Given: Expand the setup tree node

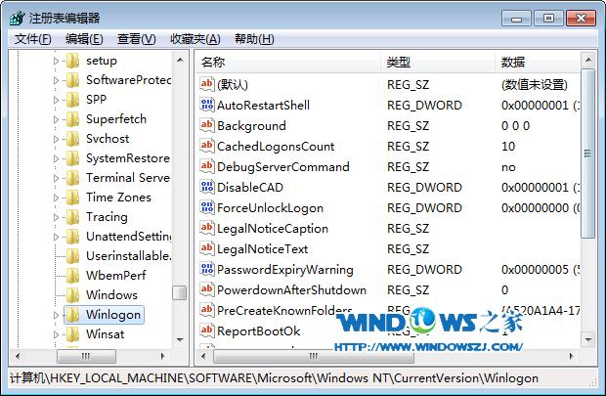Looking at the screenshot, I should (x=56, y=61).
